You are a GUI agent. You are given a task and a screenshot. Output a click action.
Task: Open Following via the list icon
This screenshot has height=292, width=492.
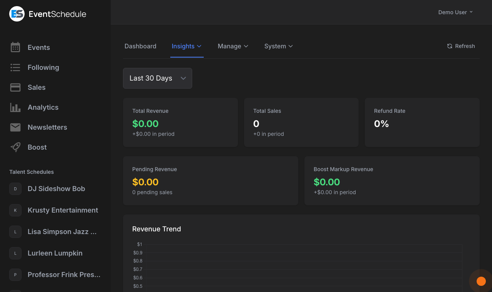click(15, 68)
